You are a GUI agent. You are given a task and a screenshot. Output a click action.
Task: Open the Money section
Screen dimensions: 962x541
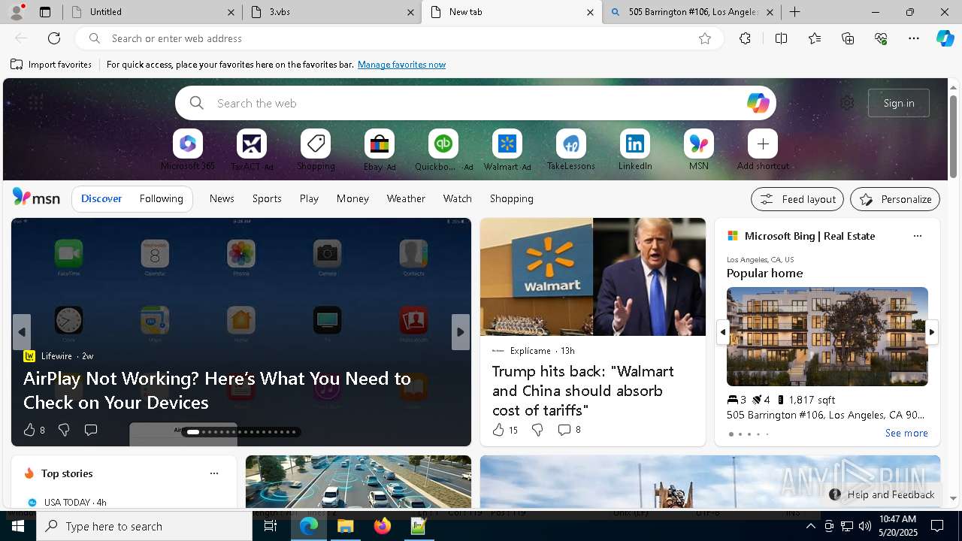[352, 199]
